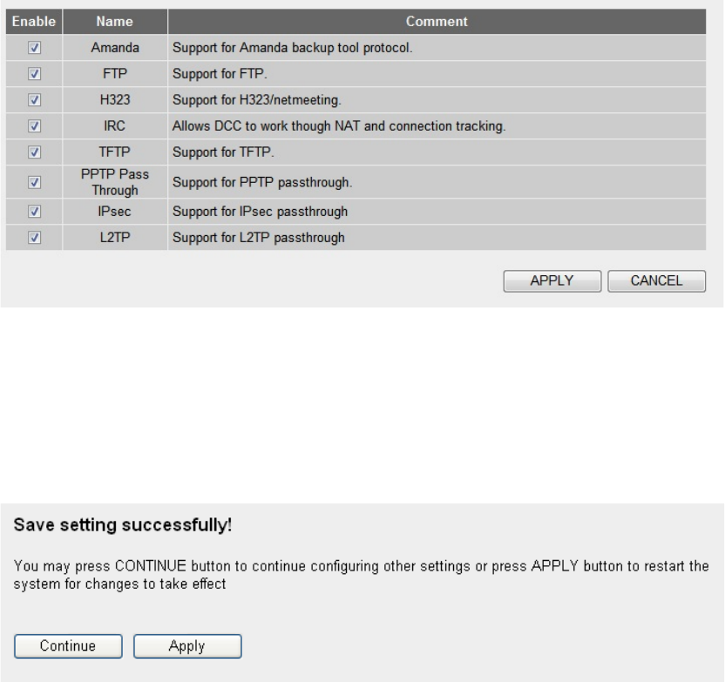Select the PPTP Pass Through name cell
725x682 pixels.
[x=115, y=182]
